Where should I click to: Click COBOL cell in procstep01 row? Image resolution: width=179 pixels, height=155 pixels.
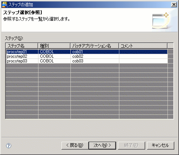(x=54, y=52)
